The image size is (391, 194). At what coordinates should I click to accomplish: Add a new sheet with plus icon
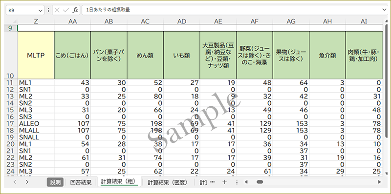coord(225,182)
